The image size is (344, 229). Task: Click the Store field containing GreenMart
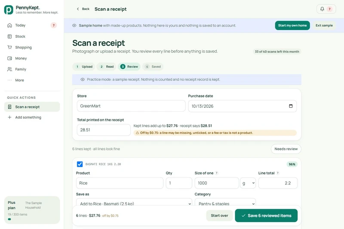[x=131, y=106]
